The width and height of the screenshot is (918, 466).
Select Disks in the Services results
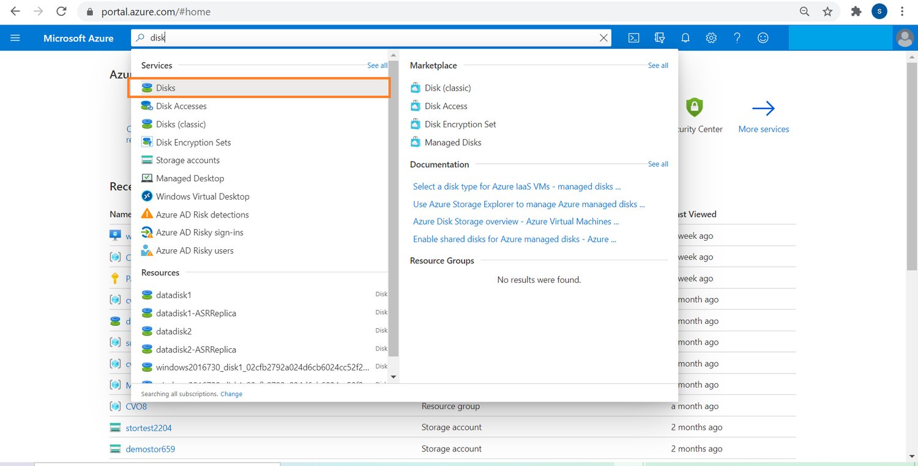166,88
